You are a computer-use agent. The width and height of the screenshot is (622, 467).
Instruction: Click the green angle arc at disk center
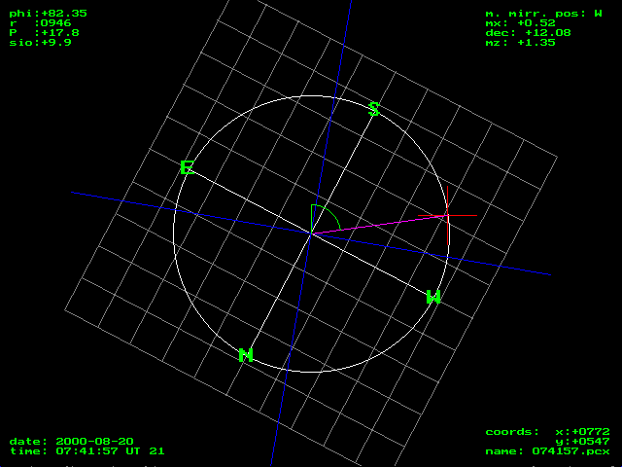(x=326, y=219)
